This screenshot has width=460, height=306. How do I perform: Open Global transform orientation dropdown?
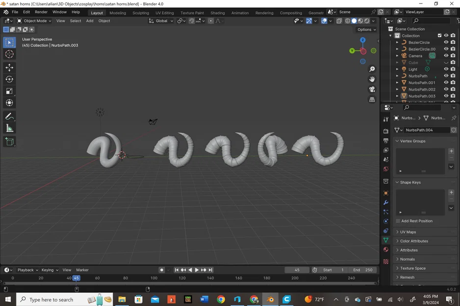(x=161, y=21)
